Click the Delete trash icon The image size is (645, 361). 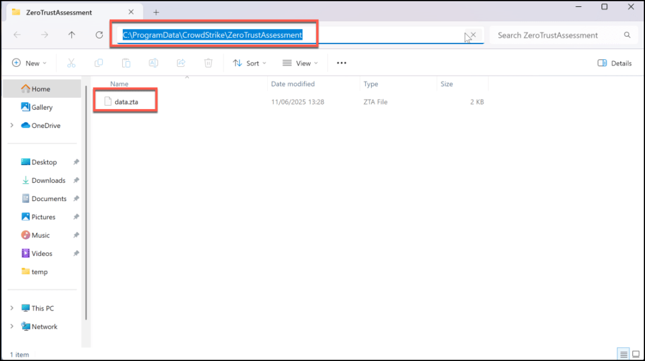(x=208, y=63)
